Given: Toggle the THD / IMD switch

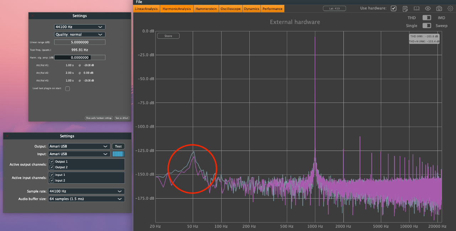Looking at the screenshot, I should (x=427, y=18).
